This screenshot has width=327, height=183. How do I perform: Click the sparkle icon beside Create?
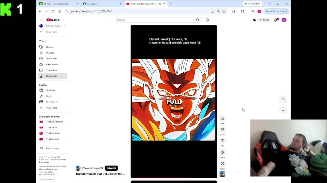tap(254, 20)
